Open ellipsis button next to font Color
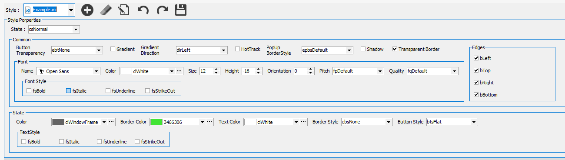 [x=179, y=71]
